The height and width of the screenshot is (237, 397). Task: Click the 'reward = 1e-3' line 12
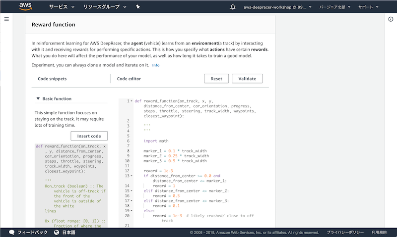pos(158,171)
